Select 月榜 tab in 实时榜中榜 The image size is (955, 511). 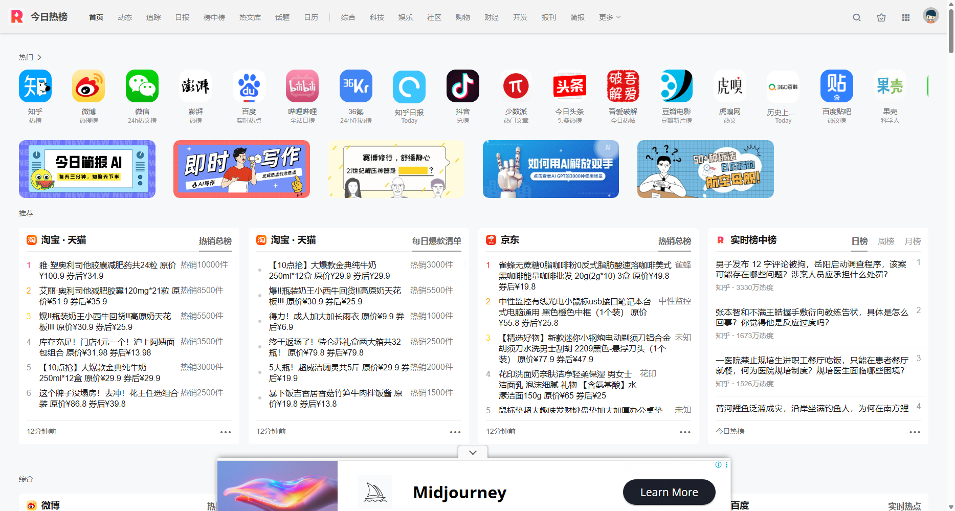(x=913, y=241)
